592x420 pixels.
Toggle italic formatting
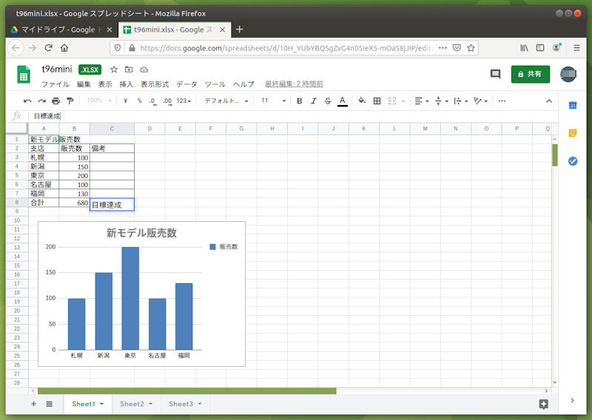[x=313, y=101]
